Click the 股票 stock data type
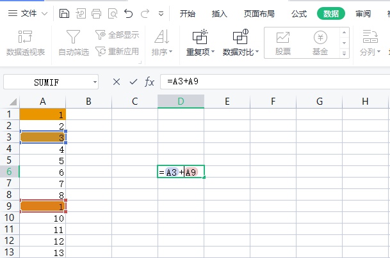This screenshot has height=258, width=390. point(283,43)
